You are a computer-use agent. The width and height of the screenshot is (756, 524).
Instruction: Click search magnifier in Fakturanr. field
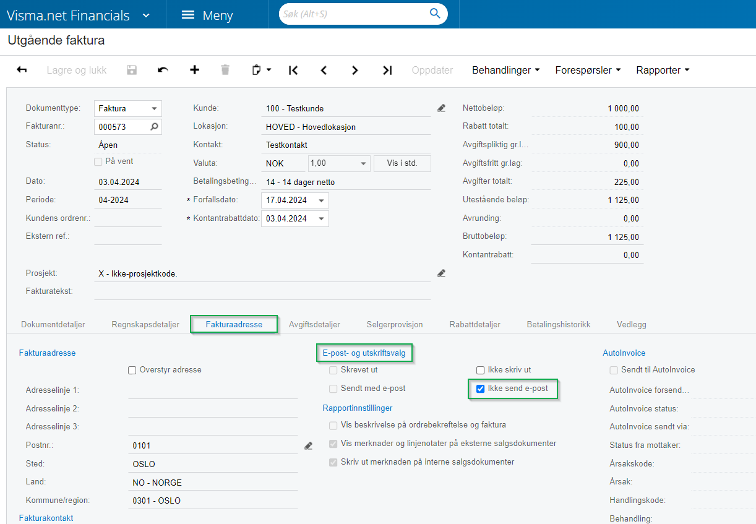[x=154, y=127]
